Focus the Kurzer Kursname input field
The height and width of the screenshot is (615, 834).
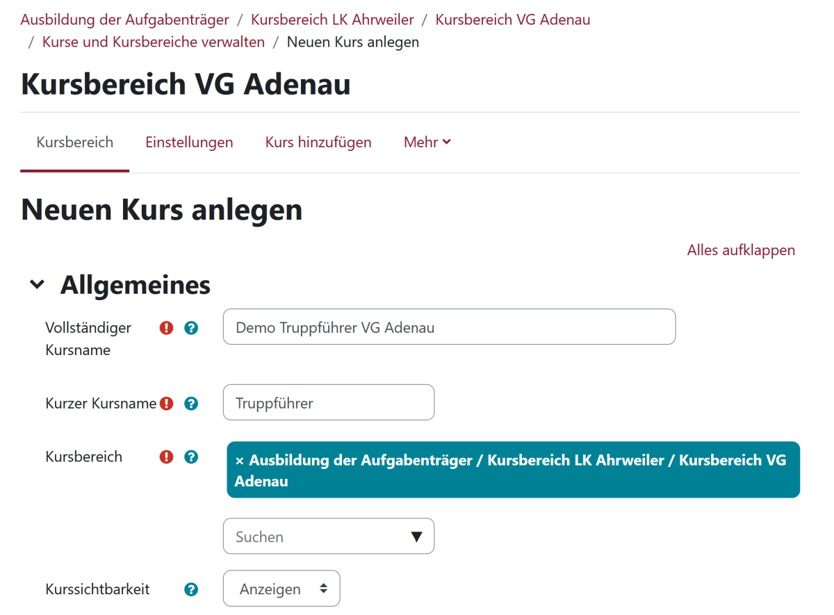pos(328,403)
